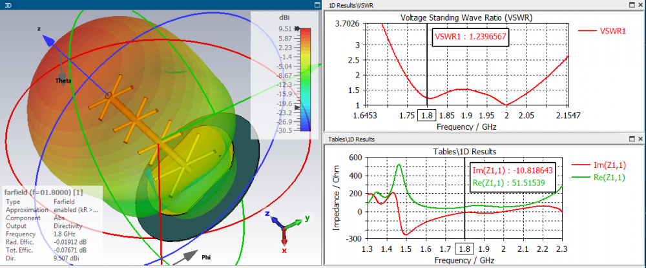Click the 1.8 marker frequency box in impedance plot
The width and height of the screenshot is (646, 268).
coord(464,249)
